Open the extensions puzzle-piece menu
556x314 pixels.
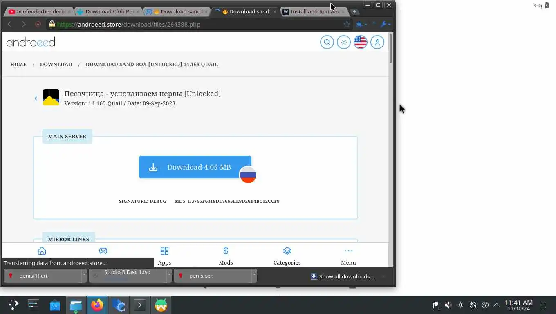point(361,24)
